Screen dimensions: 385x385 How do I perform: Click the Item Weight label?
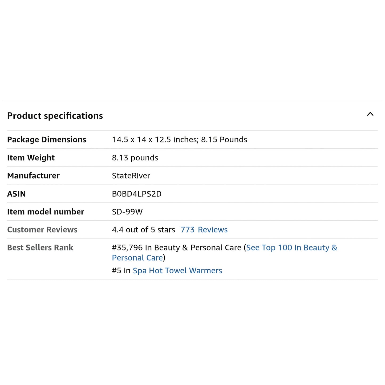point(31,158)
